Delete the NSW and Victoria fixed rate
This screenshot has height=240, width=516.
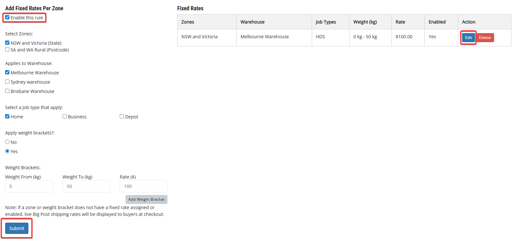click(x=485, y=38)
